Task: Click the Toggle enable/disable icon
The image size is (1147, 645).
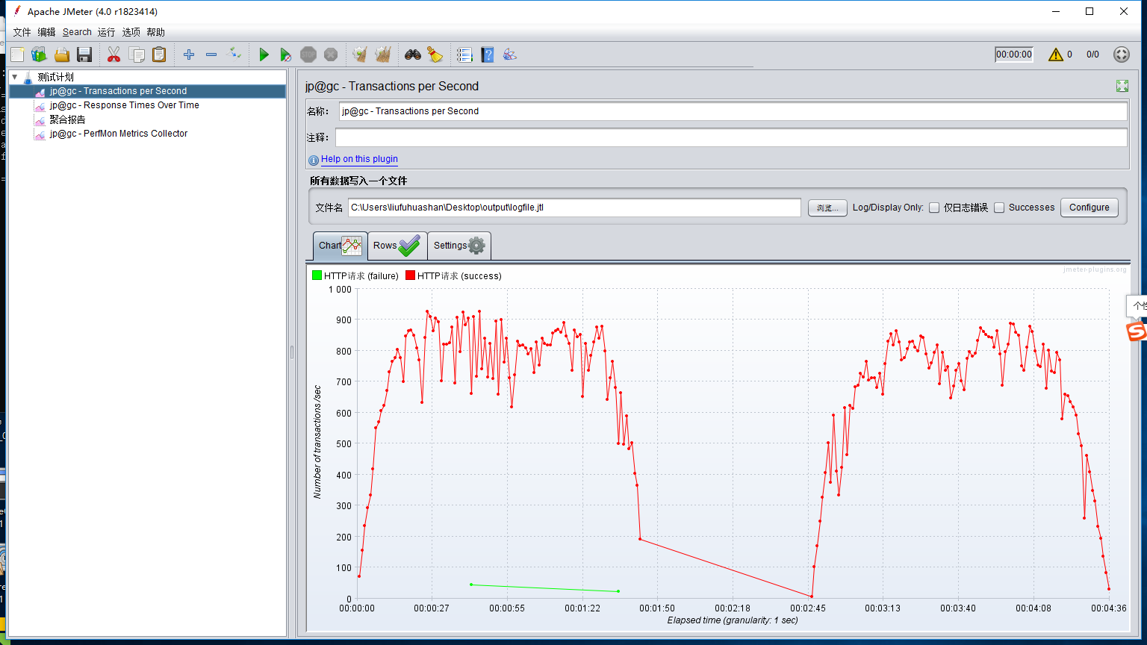Action: pyautogui.click(x=234, y=54)
